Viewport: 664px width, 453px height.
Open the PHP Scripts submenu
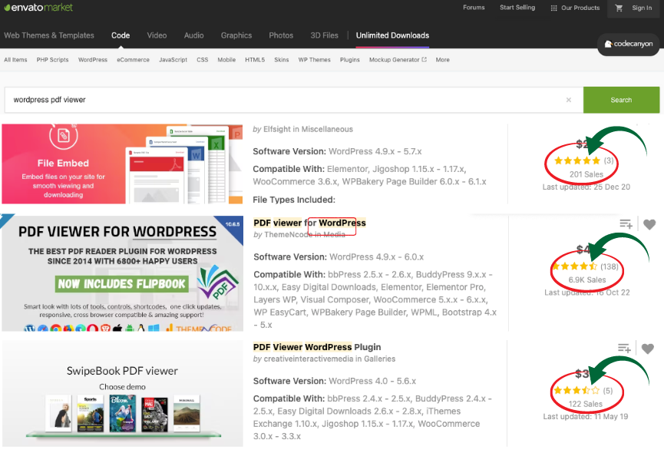click(x=52, y=60)
